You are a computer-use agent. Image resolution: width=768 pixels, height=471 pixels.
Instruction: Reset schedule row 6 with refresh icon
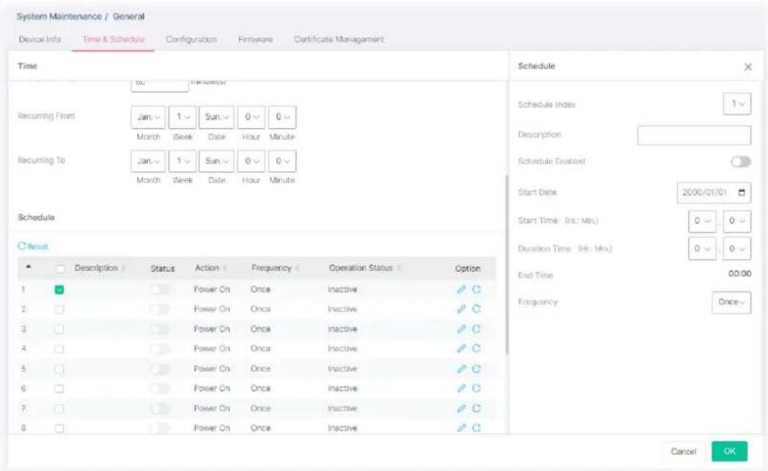pyautogui.click(x=476, y=388)
